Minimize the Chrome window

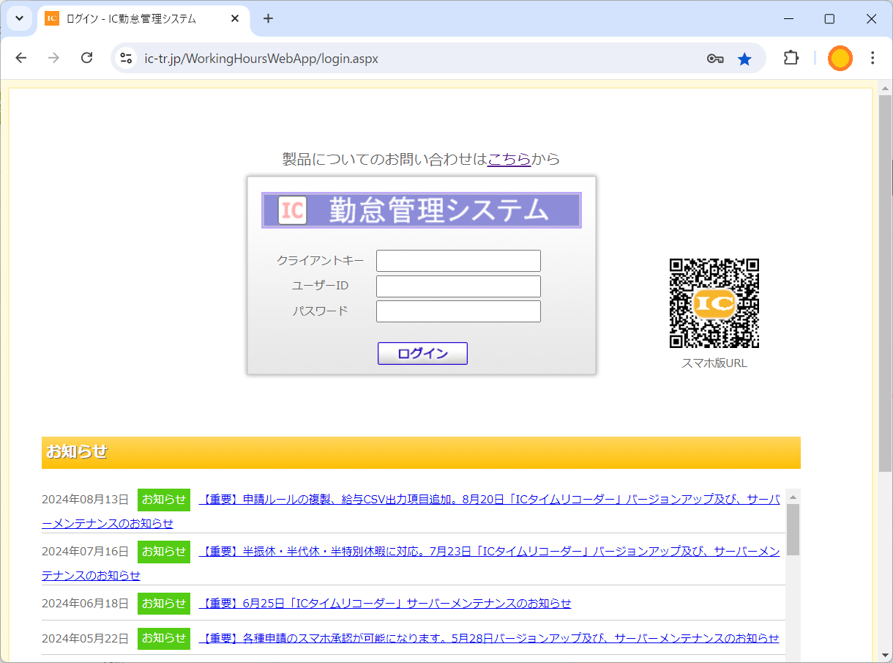coord(788,19)
